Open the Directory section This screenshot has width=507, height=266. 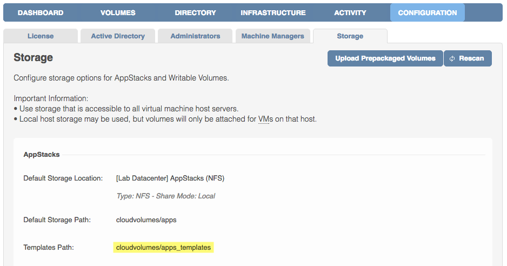click(x=195, y=12)
